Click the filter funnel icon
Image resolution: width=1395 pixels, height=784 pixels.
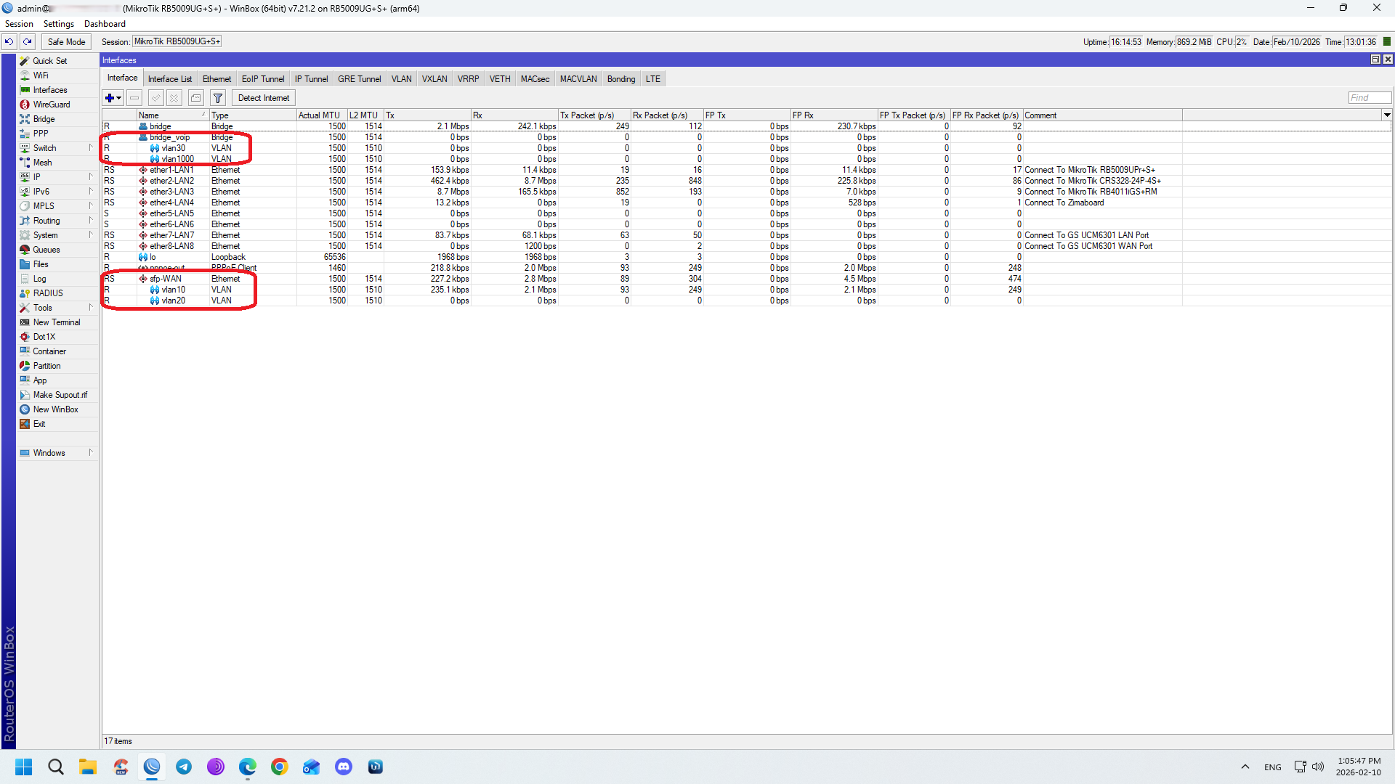pyautogui.click(x=218, y=98)
